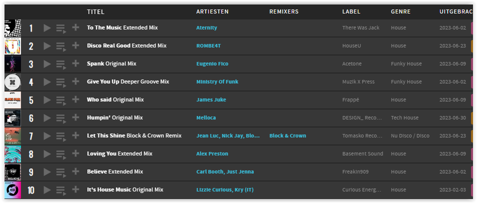Open artist page for Aternity
Viewport: 477px width, 203px height.
point(207,27)
